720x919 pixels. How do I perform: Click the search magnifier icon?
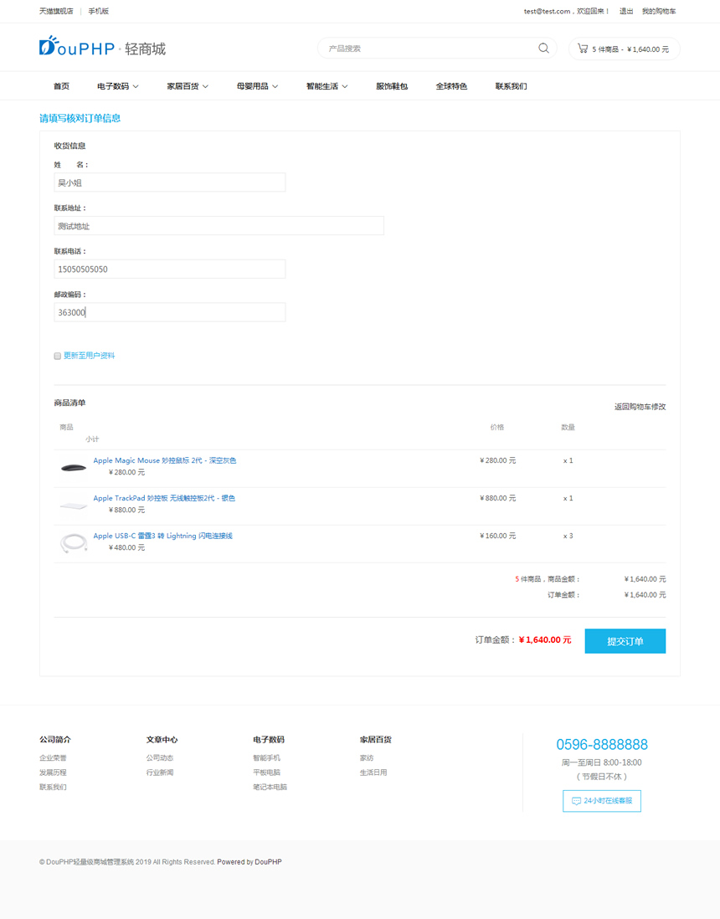coord(543,49)
